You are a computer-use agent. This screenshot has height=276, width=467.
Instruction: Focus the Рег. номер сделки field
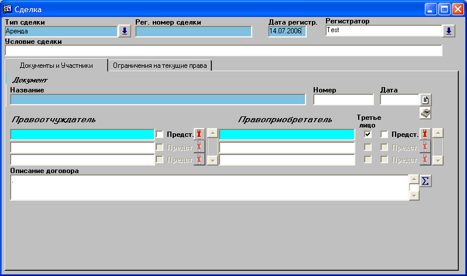194,32
